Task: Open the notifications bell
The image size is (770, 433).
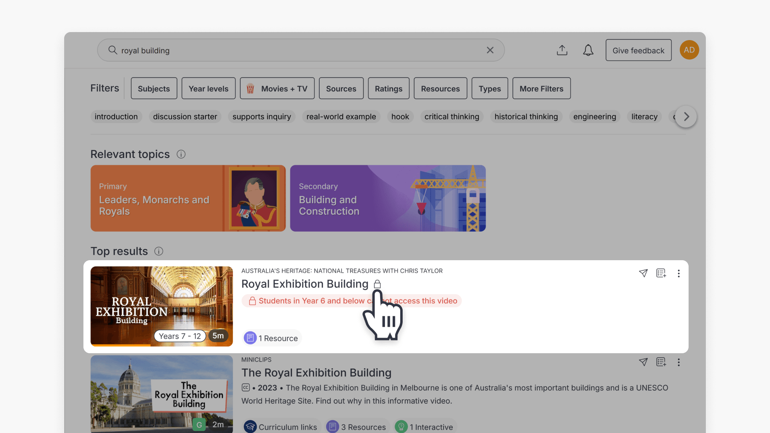Action: (588, 50)
